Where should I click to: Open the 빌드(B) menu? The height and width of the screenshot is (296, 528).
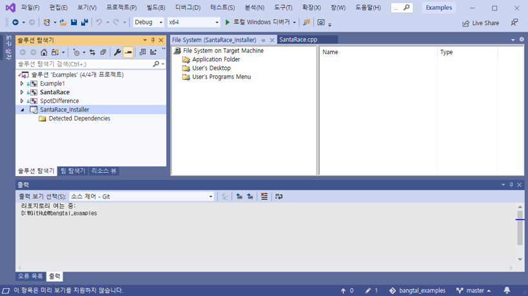pos(156,8)
